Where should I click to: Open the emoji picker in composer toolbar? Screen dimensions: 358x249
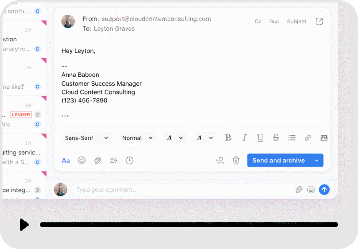coord(82,160)
